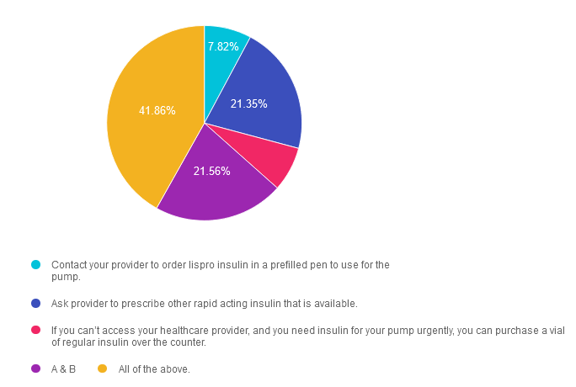
Task: Click the 21.56% data label
Action: pyautogui.click(x=212, y=171)
